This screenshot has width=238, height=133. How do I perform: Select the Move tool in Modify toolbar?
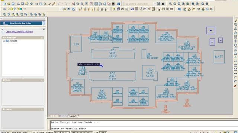(235, 41)
